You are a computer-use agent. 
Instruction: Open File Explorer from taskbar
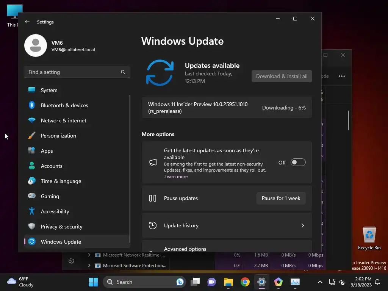click(x=228, y=282)
